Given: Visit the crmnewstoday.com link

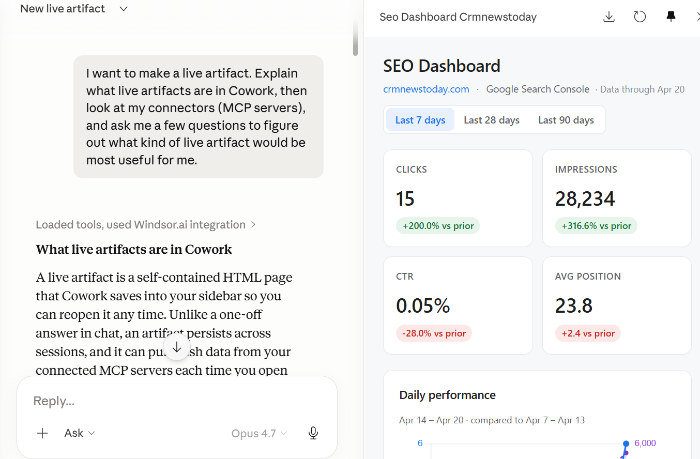Looking at the screenshot, I should 426,88.
